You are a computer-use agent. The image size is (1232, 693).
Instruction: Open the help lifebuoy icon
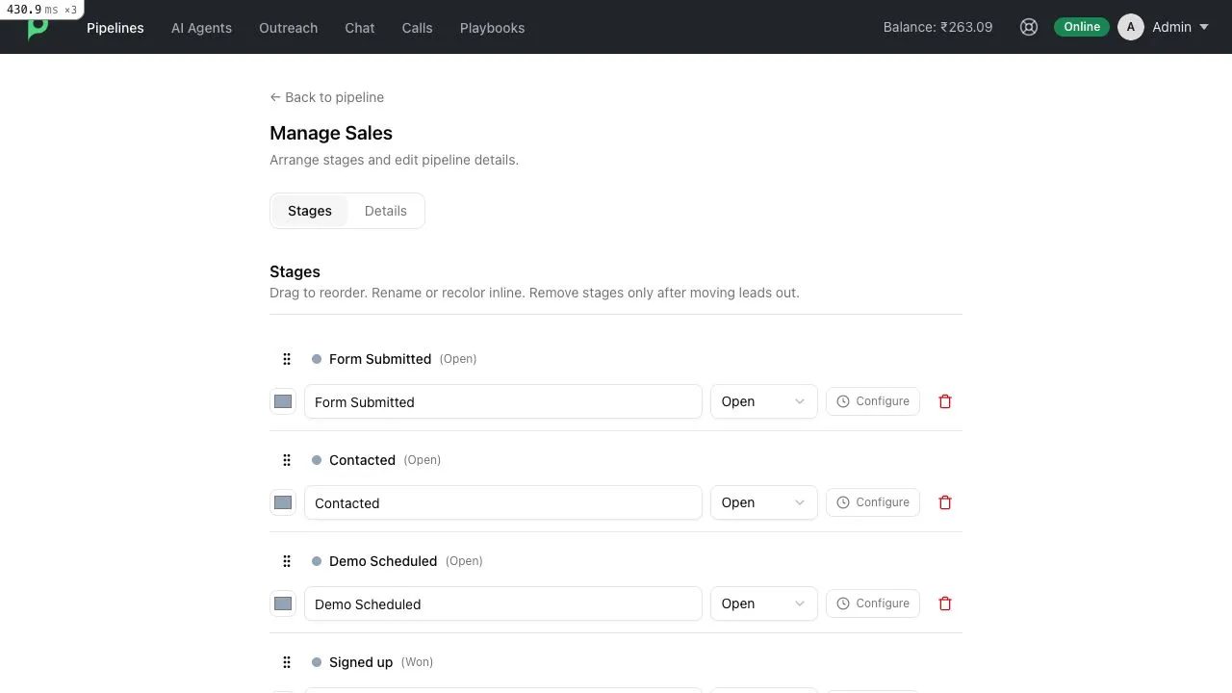click(x=1029, y=27)
